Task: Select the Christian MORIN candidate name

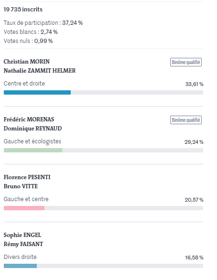Action: [x=27, y=62]
